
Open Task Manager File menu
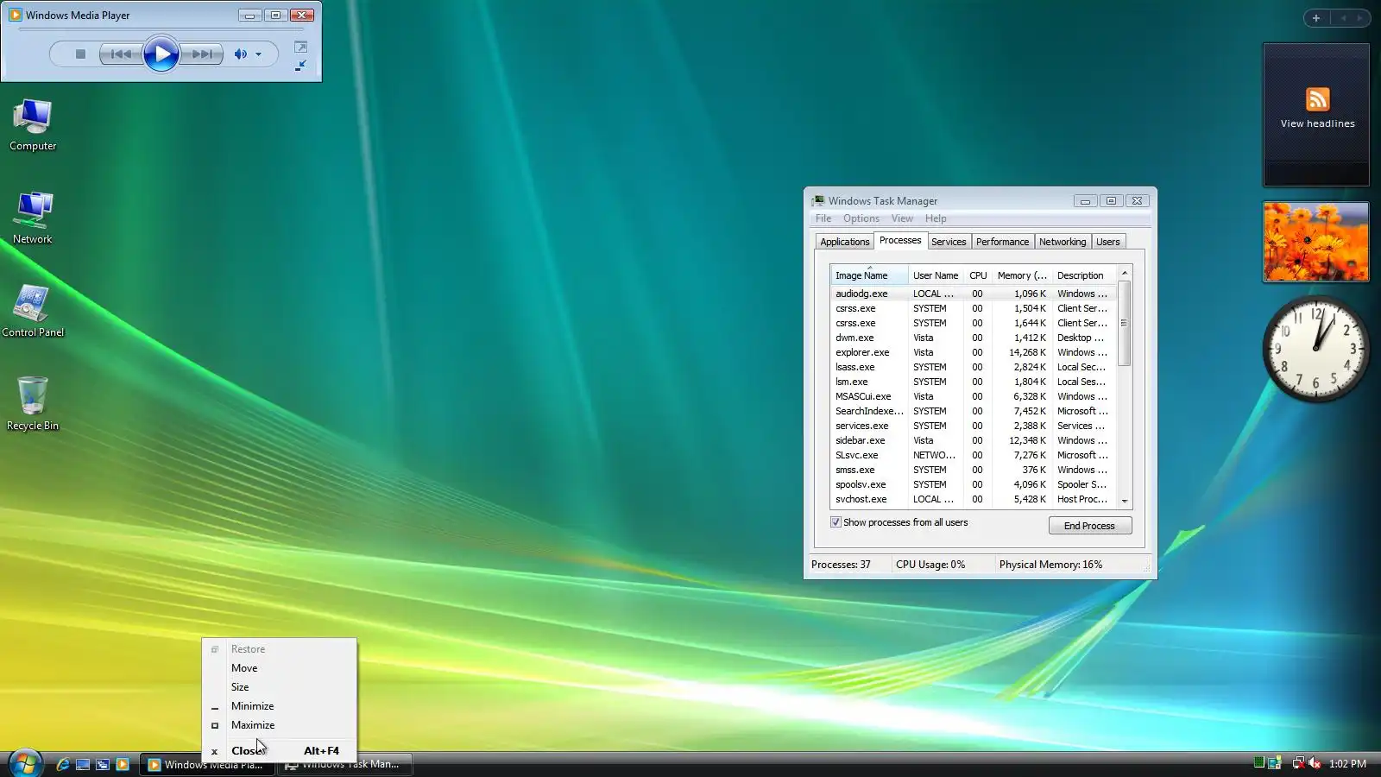click(823, 218)
